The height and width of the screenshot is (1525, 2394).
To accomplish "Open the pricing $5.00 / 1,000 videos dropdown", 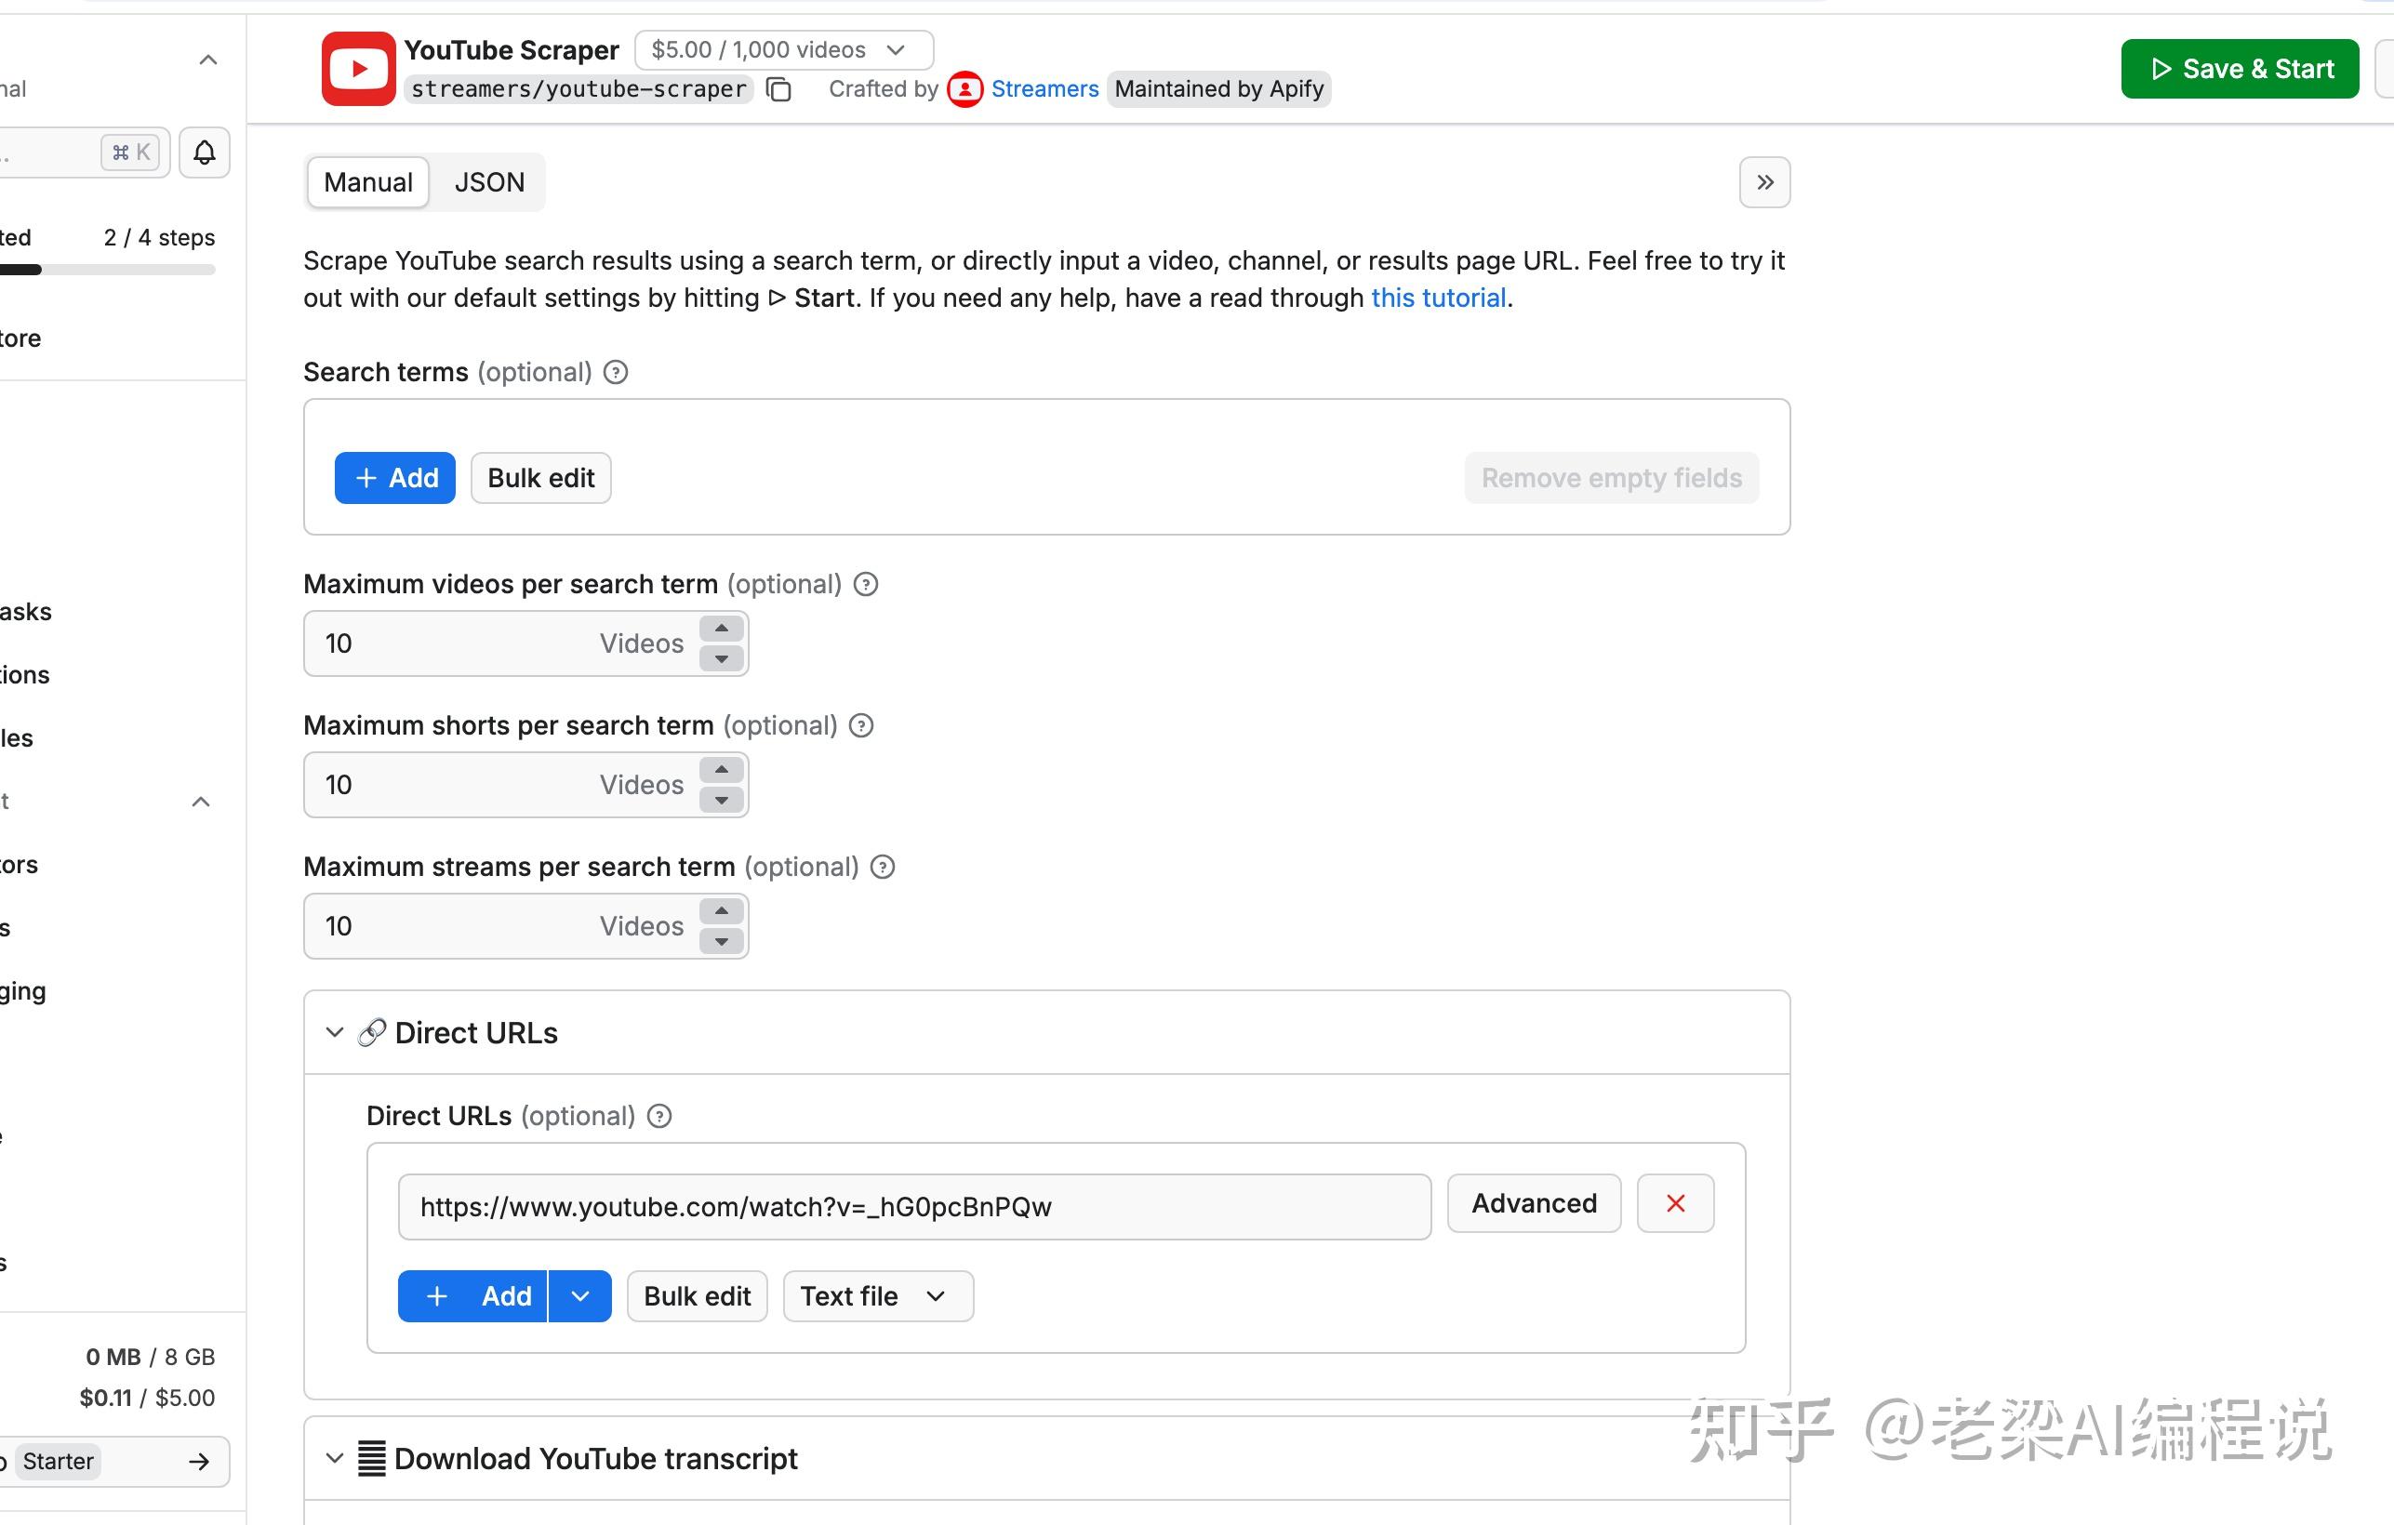I will (x=783, y=49).
